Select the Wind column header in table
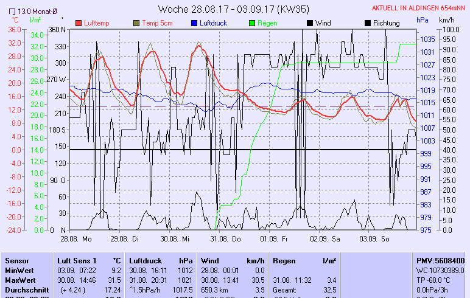The height and width of the screenshot is (298, 470). (209, 260)
